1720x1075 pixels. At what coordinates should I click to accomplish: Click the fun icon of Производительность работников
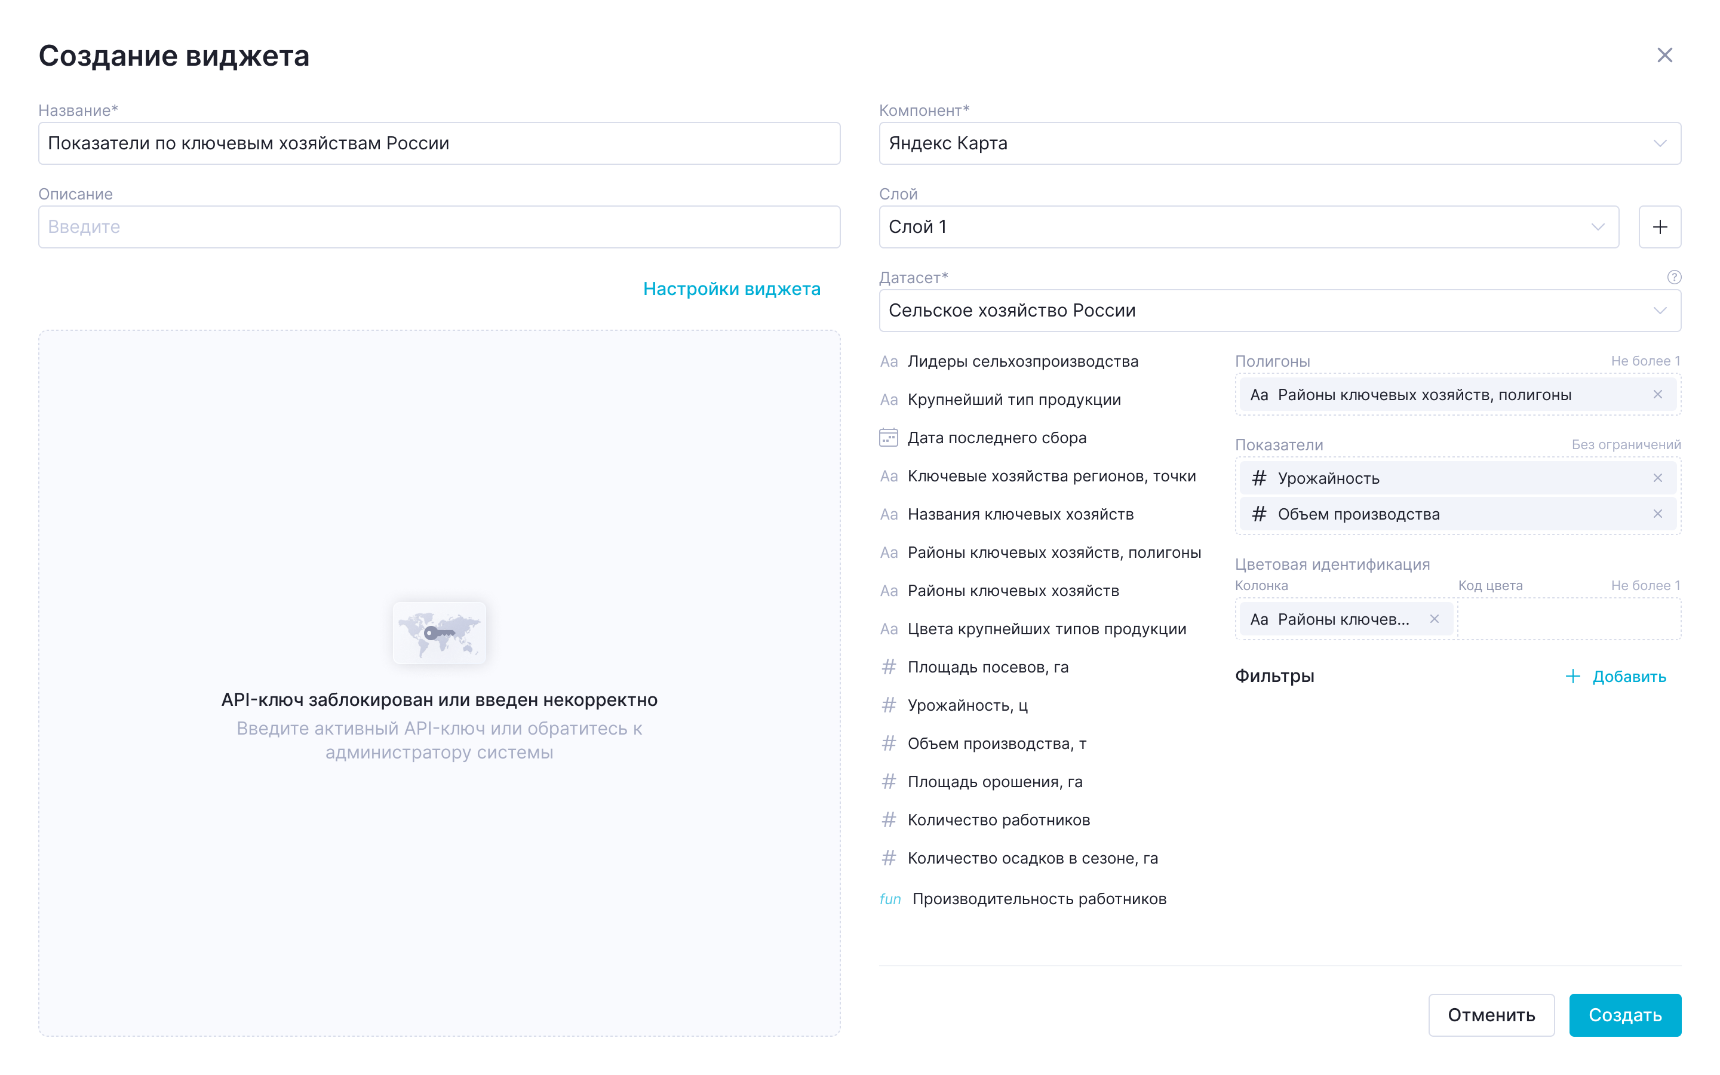(890, 899)
